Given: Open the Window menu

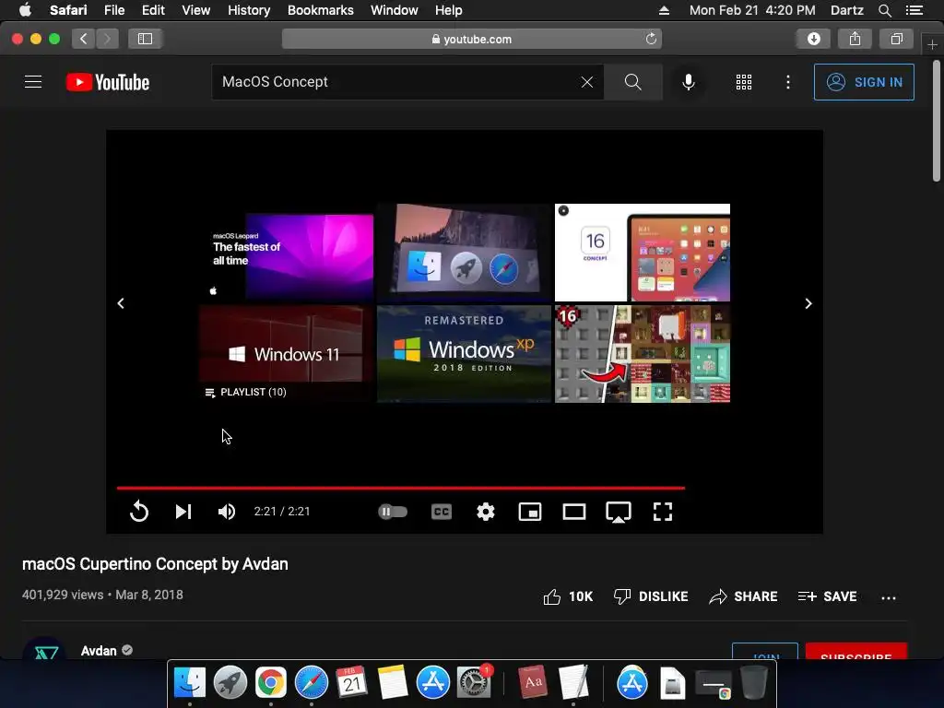Looking at the screenshot, I should tap(395, 10).
